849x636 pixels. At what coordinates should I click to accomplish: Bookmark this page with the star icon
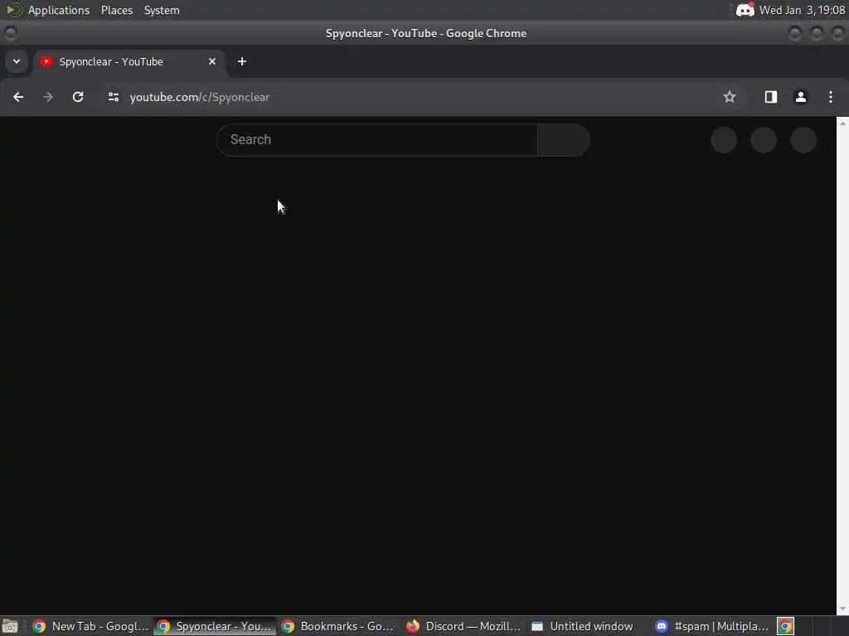[730, 98]
